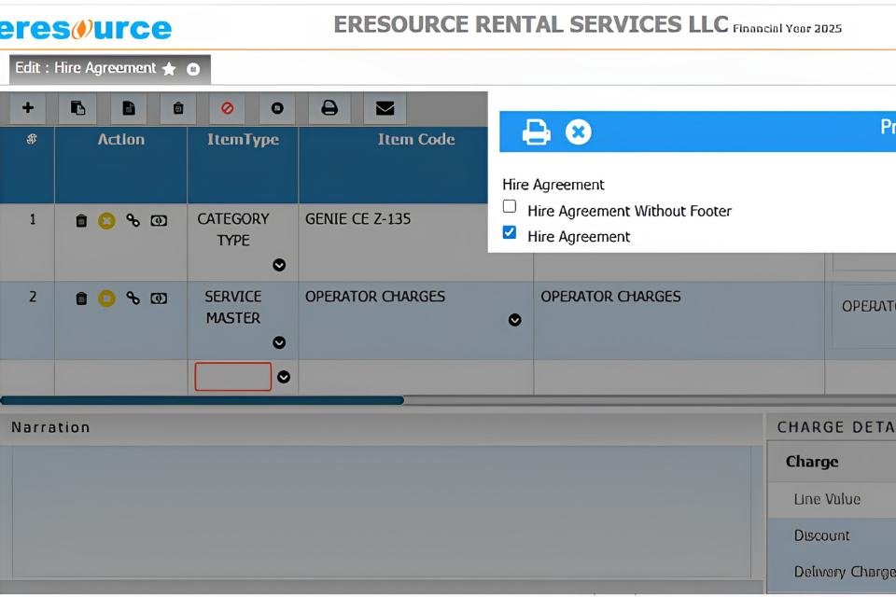Click the Line Value charge row
Viewport: 896px width, 597px height.
coord(832,500)
